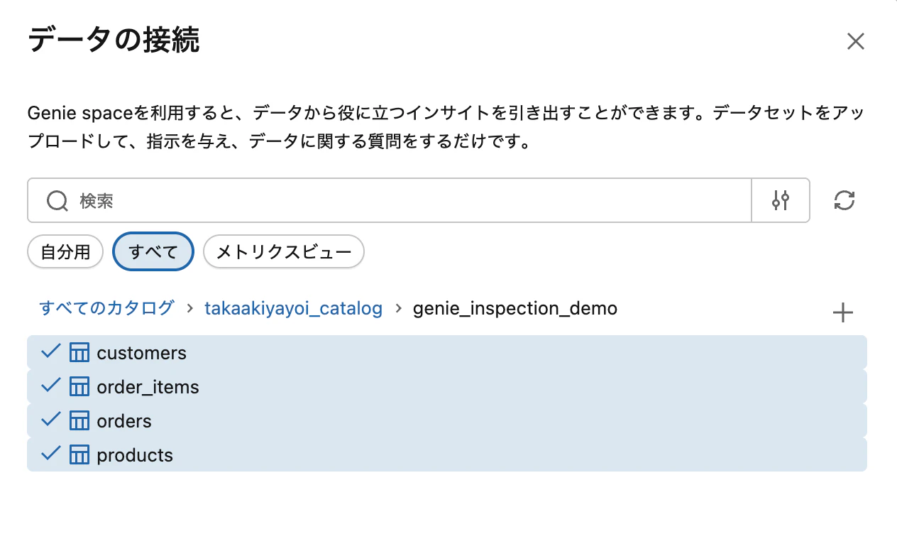Expand the customers table row
Screen dimensions: 897x534
[x=142, y=352]
